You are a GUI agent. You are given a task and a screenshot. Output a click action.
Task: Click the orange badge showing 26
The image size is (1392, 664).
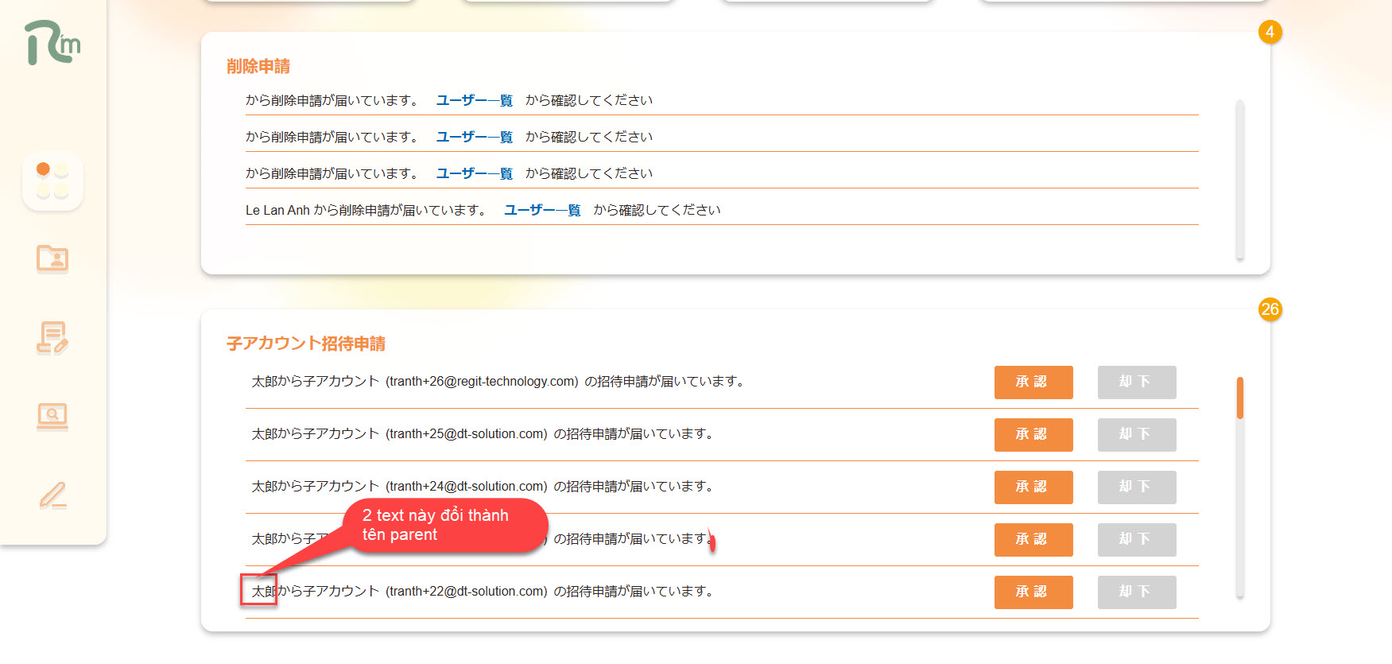coord(1270,309)
